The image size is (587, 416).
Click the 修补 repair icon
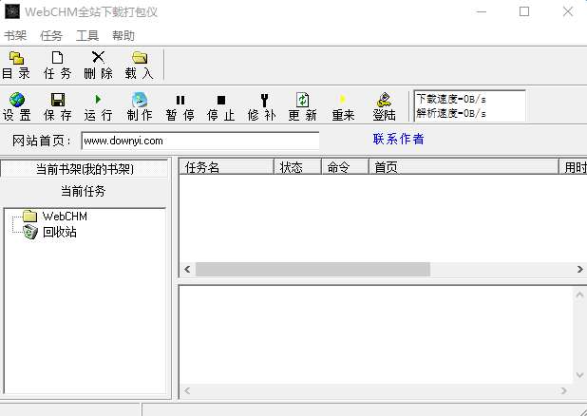point(264,100)
